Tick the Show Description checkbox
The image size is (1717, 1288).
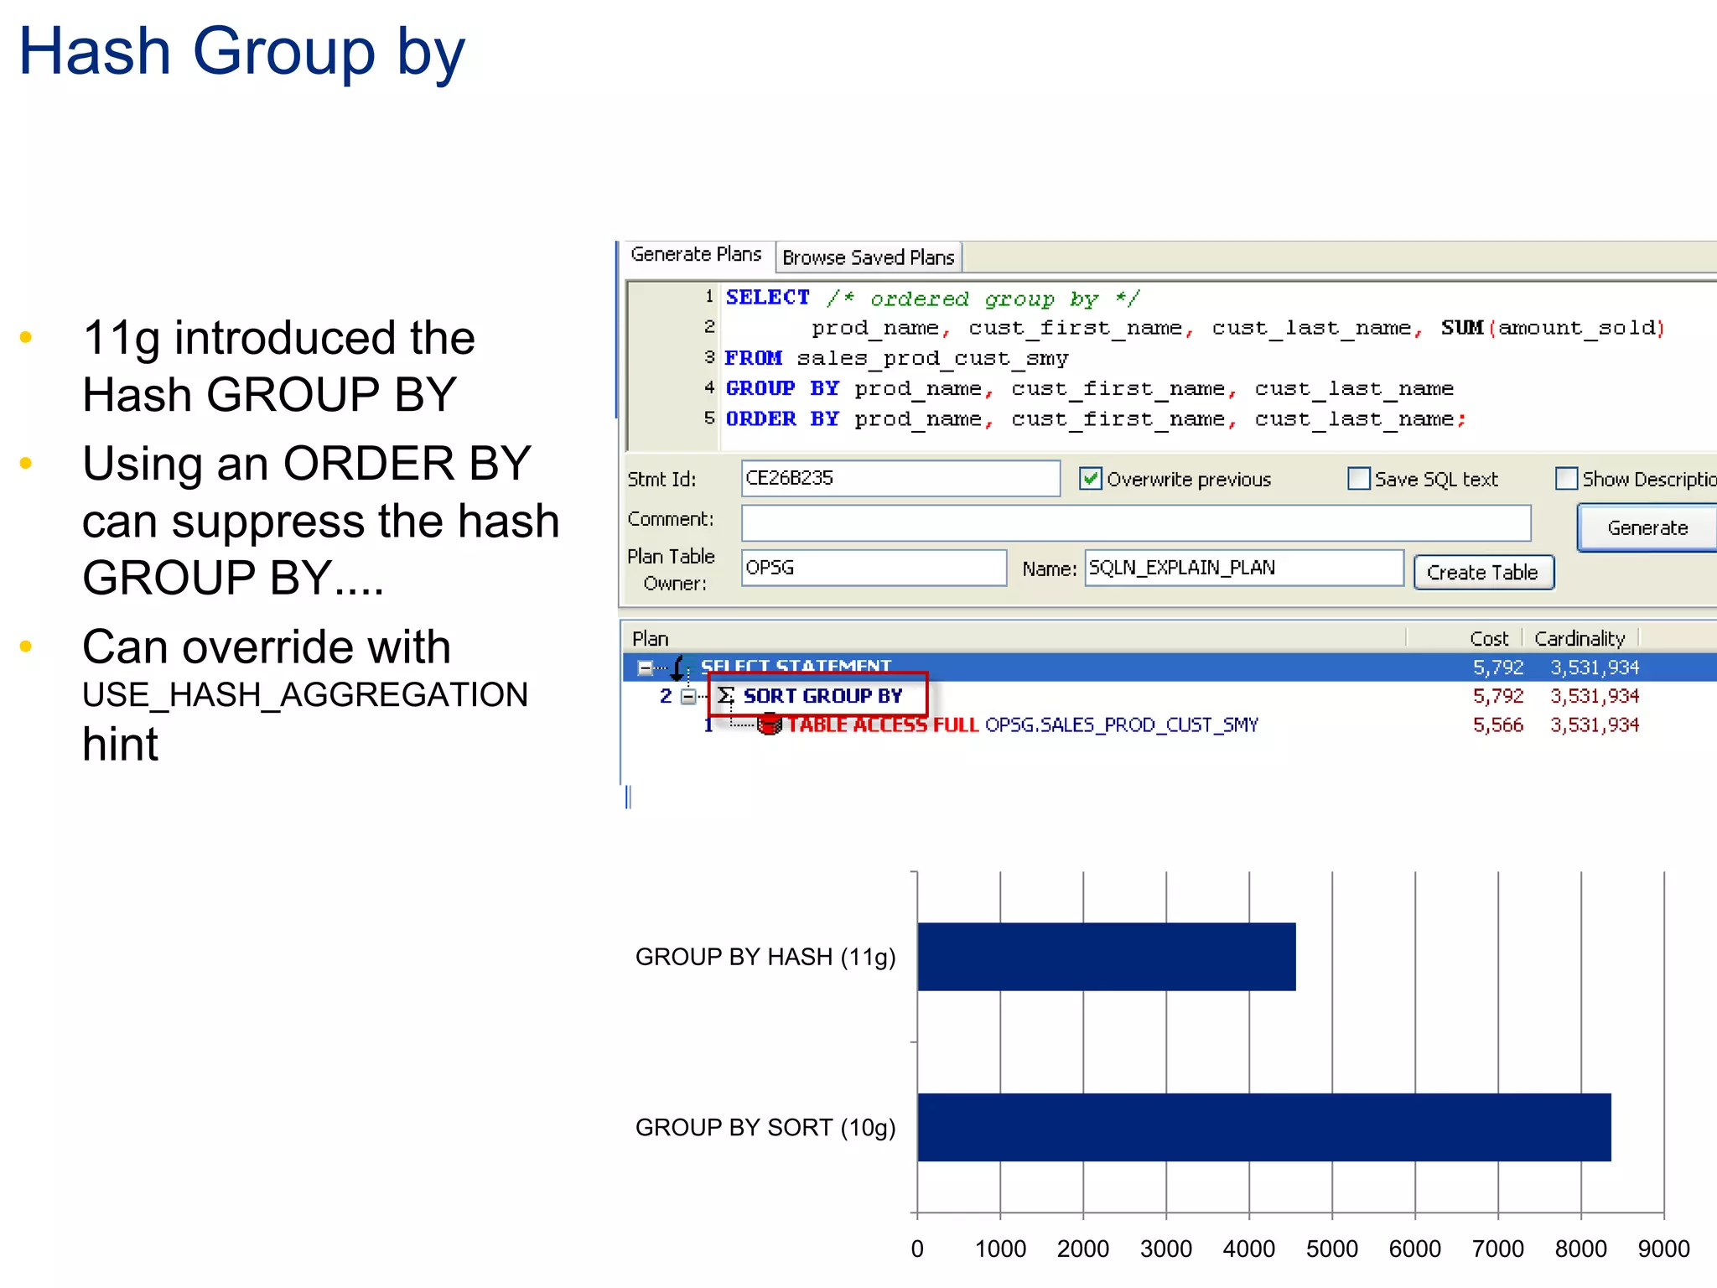1566,479
